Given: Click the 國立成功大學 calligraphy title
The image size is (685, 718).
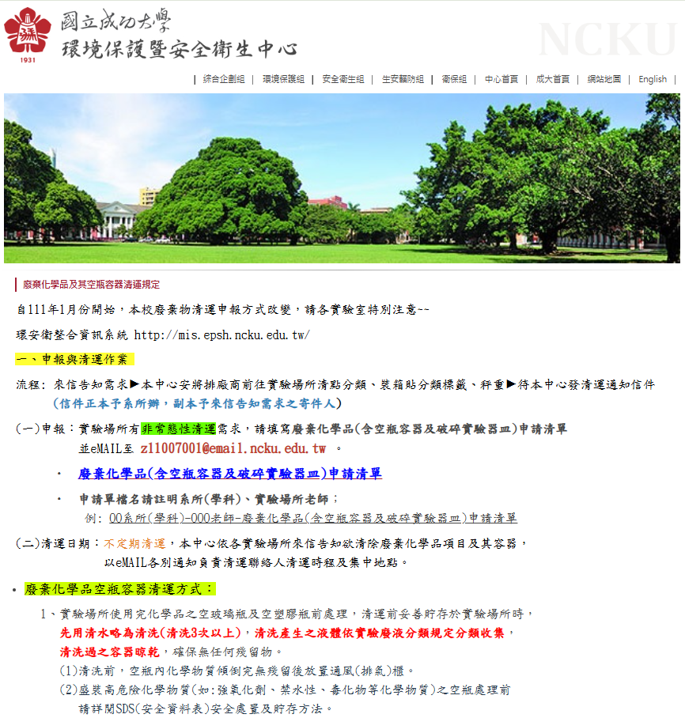Looking at the screenshot, I should [115, 20].
